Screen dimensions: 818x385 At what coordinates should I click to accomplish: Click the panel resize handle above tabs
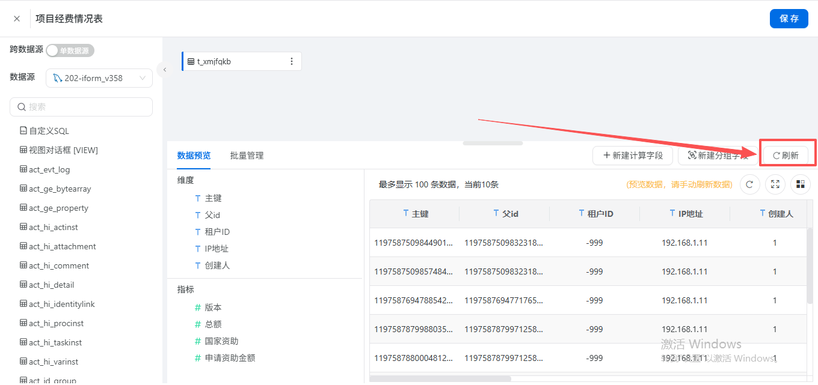coord(493,143)
